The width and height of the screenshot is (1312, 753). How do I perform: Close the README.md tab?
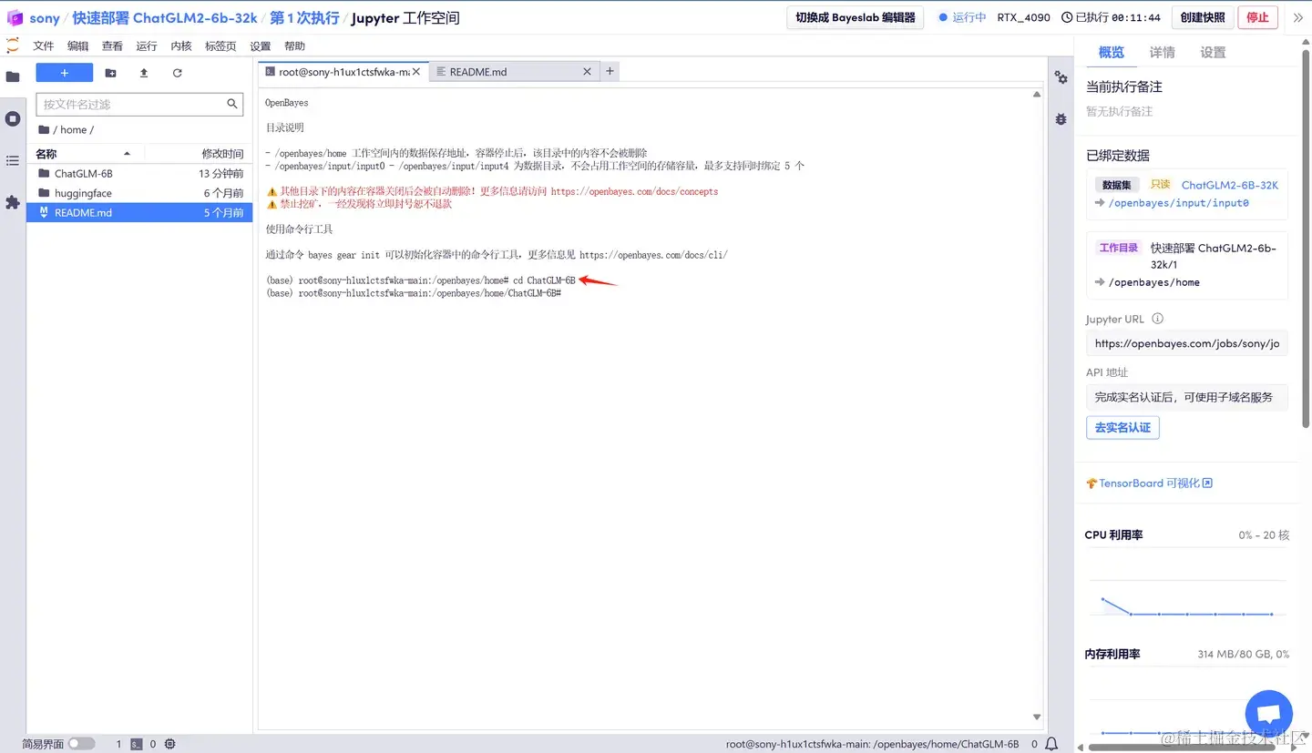[x=587, y=71]
